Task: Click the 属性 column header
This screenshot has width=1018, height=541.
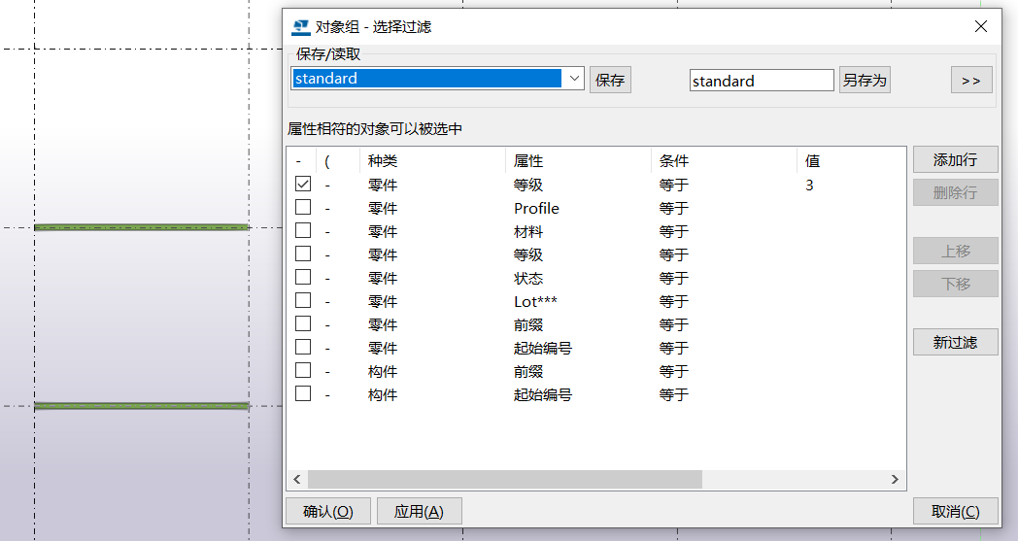Action: pos(527,161)
